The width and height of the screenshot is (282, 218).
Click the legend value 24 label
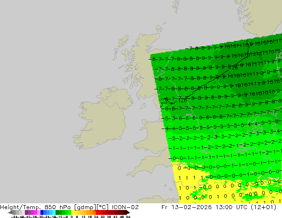click(x=96, y=217)
